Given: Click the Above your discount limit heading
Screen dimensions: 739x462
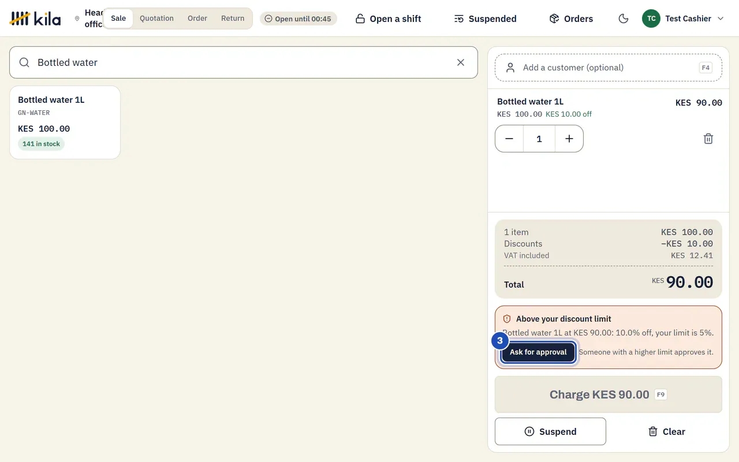Looking at the screenshot, I should (x=563, y=319).
